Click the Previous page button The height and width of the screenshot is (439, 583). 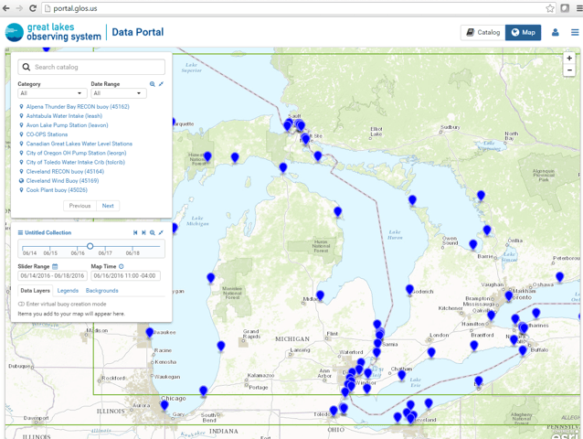tap(79, 206)
